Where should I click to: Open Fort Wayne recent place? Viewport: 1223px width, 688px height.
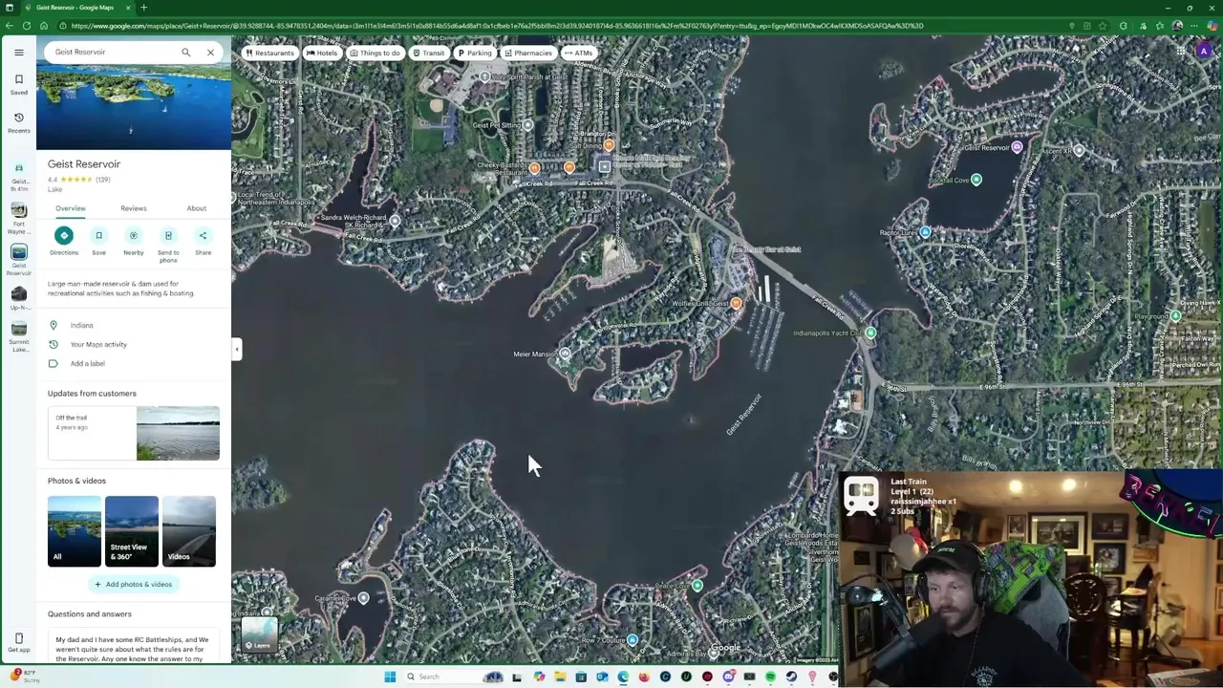(18, 219)
